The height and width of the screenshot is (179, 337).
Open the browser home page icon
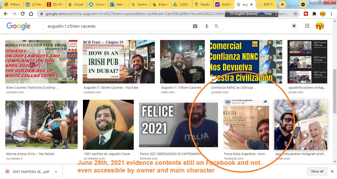click(31, 14)
